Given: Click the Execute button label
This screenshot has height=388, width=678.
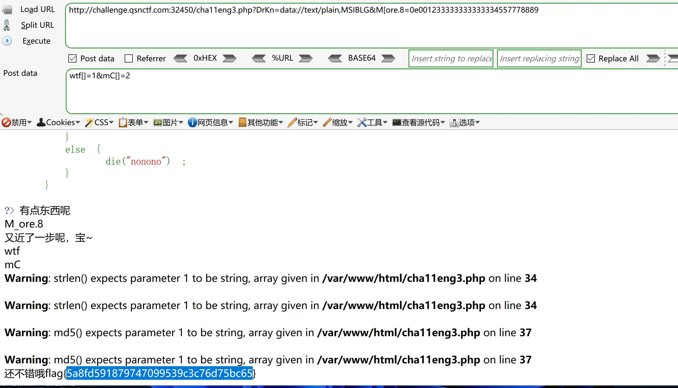Looking at the screenshot, I should [x=36, y=41].
